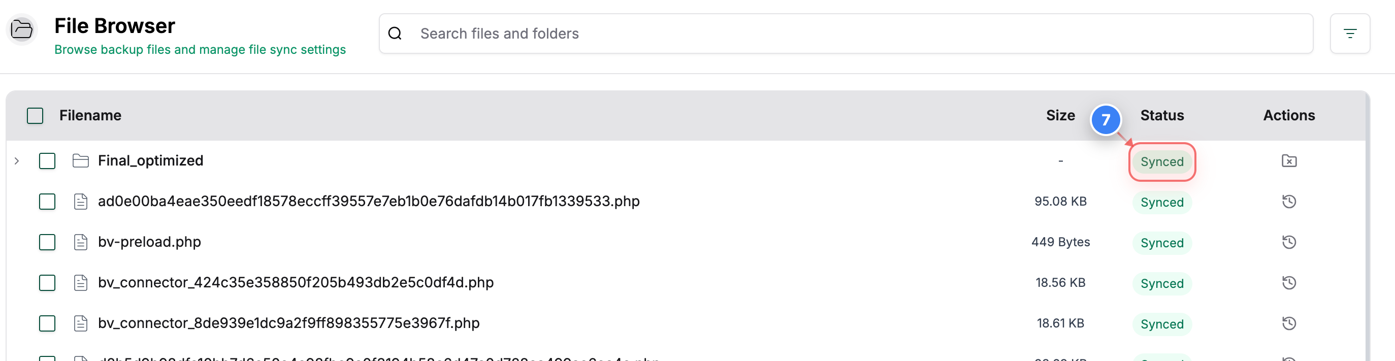The height and width of the screenshot is (361, 1395).
Task: Click the restore history icon for ad0e00ba file
Action: [x=1289, y=202]
